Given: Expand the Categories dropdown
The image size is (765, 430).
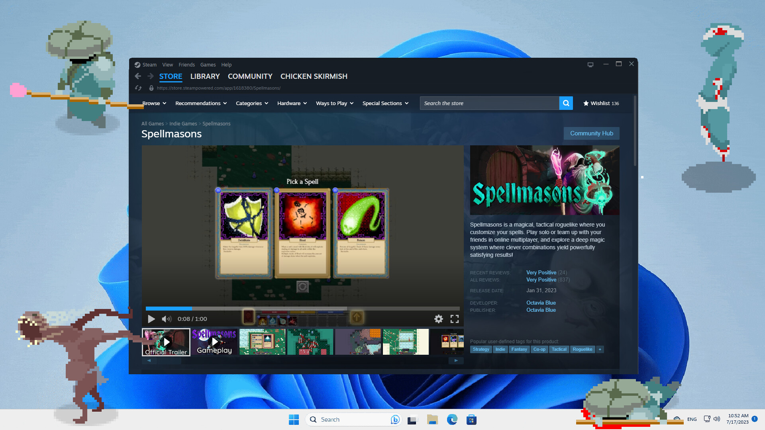Looking at the screenshot, I should coord(251,103).
